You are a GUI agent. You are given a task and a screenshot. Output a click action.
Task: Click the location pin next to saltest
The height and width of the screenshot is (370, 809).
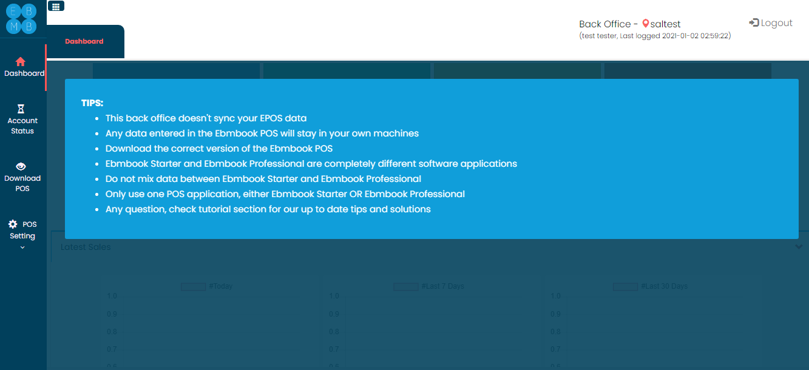(646, 24)
